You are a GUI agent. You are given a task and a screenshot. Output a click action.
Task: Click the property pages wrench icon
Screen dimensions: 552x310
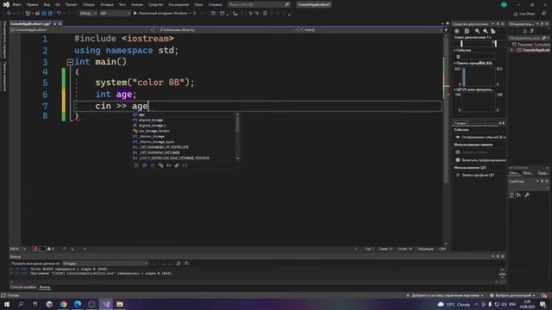click(527, 195)
